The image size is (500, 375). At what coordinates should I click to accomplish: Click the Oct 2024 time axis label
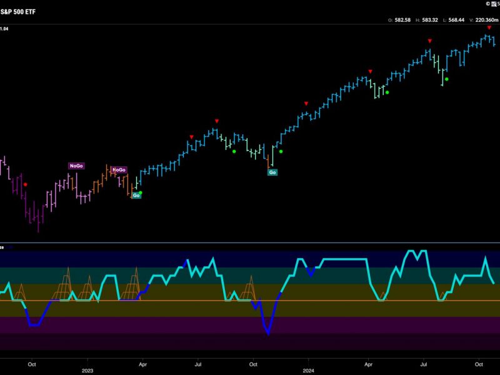(x=479, y=364)
